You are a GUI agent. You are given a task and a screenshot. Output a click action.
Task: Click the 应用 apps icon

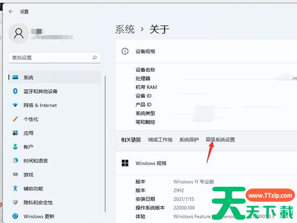[x=15, y=133]
